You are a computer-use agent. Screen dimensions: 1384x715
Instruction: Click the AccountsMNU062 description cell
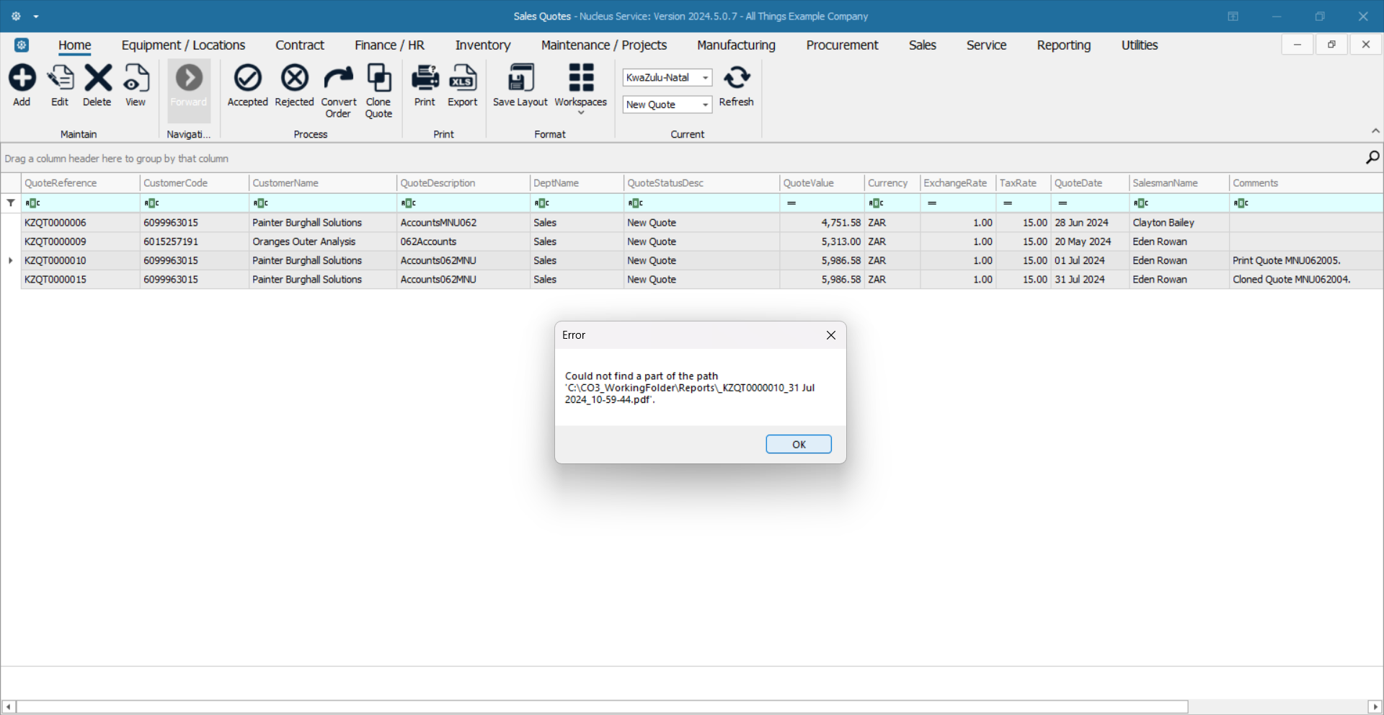(463, 223)
